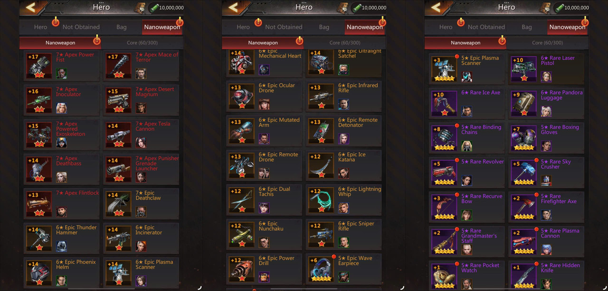The height and width of the screenshot is (291, 608).
Task: Choose the Apex Tesla Cannon weapon icon
Action: [119, 135]
